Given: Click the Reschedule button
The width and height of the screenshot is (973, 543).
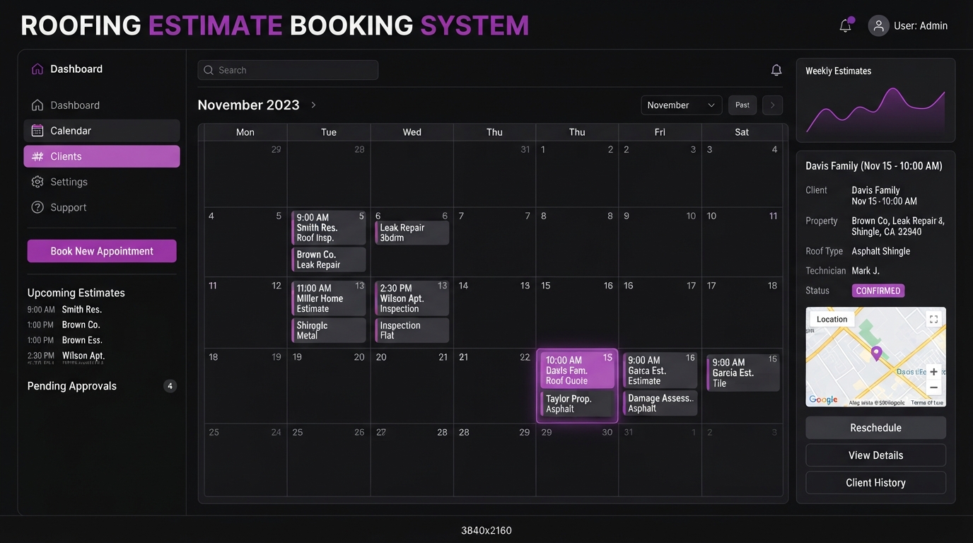Looking at the screenshot, I should [x=875, y=428].
